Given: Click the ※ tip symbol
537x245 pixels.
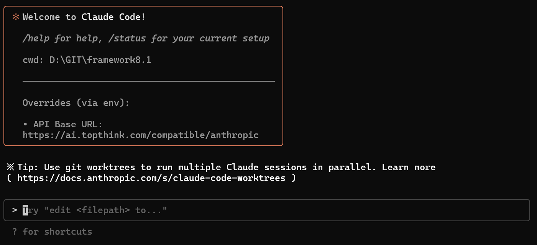Looking at the screenshot, I should (x=10, y=167).
